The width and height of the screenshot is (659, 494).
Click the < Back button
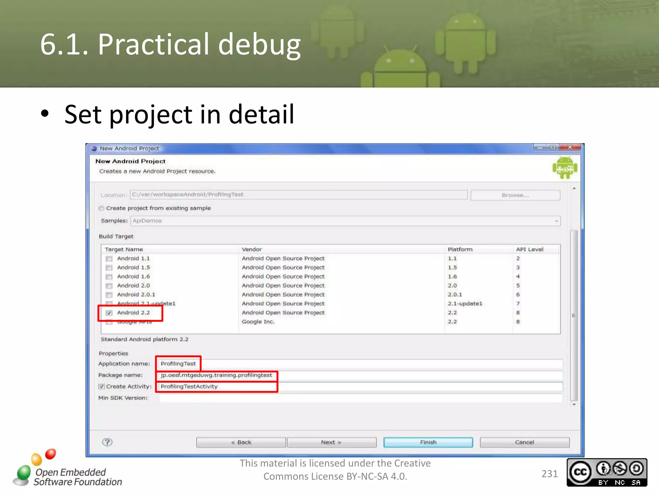coord(241,442)
